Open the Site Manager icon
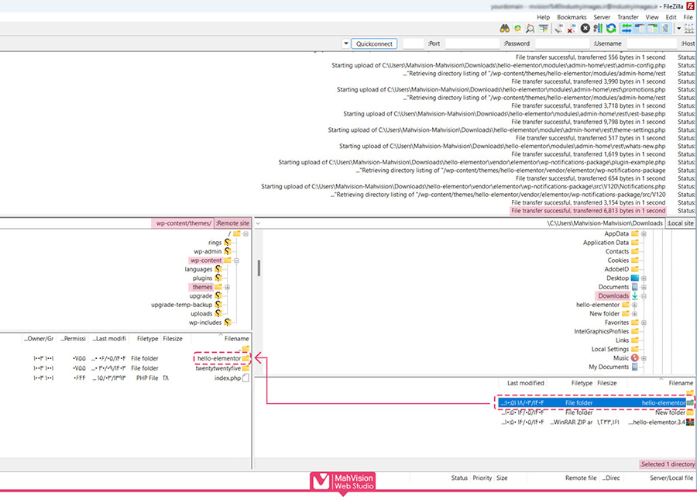The width and height of the screenshot is (697, 497). tap(689, 28)
